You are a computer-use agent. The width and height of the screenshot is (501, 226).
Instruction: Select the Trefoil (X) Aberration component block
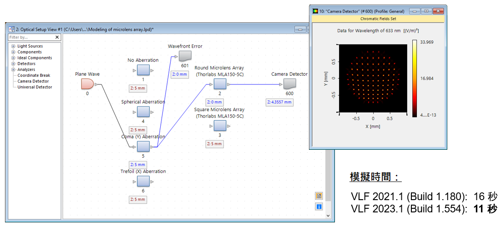click(143, 182)
